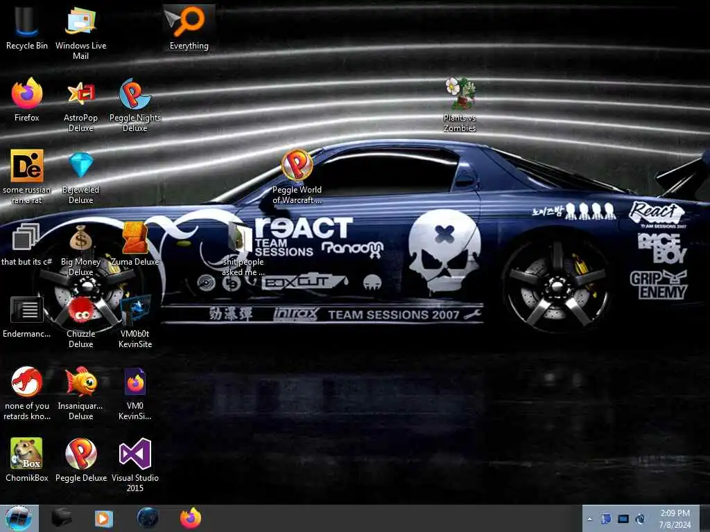Launch Firefox from the desktop shortcut
Image resolution: width=710 pixels, height=532 pixels.
(26, 100)
